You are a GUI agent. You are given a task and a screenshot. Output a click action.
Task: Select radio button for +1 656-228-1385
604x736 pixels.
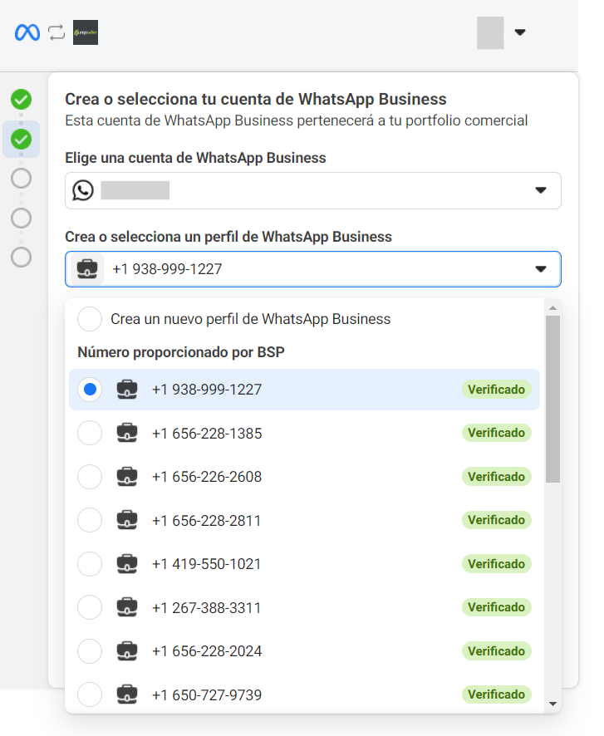click(90, 433)
